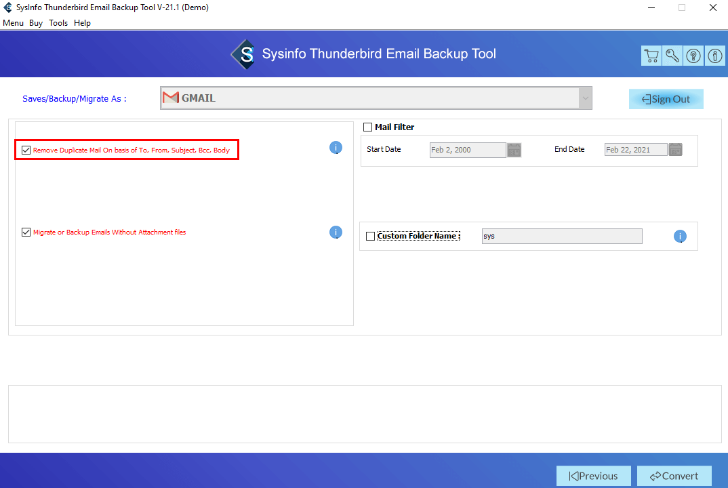
Task: Click the key activation icon
Action: click(x=672, y=56)
